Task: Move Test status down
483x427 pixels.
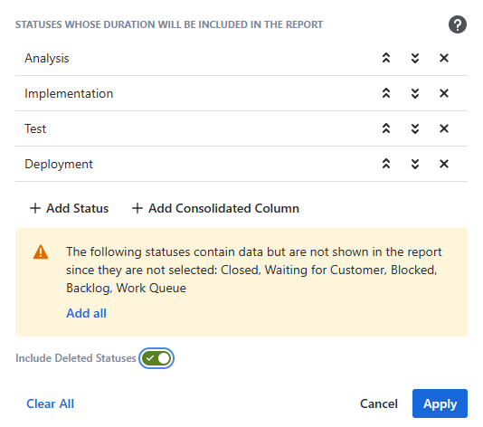Action: tap(415, 128)
